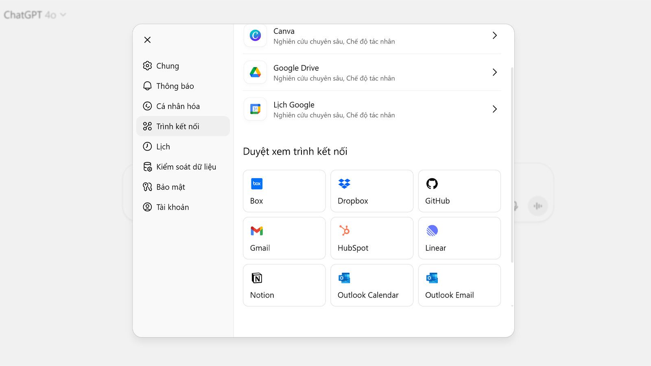The image size is (651, 366).
Task: Open the Tài khoản settings tab
Action: pyautogui.click(x=183, y=207)
